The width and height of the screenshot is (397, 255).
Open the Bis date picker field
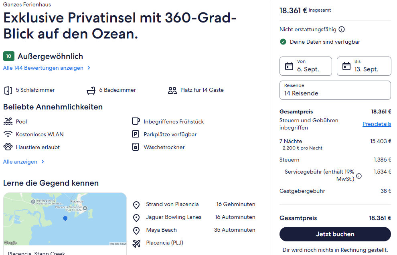(364, 66)
